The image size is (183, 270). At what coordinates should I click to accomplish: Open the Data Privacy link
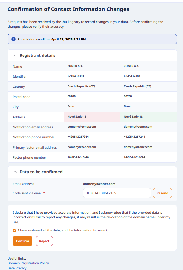coord(17,268)
